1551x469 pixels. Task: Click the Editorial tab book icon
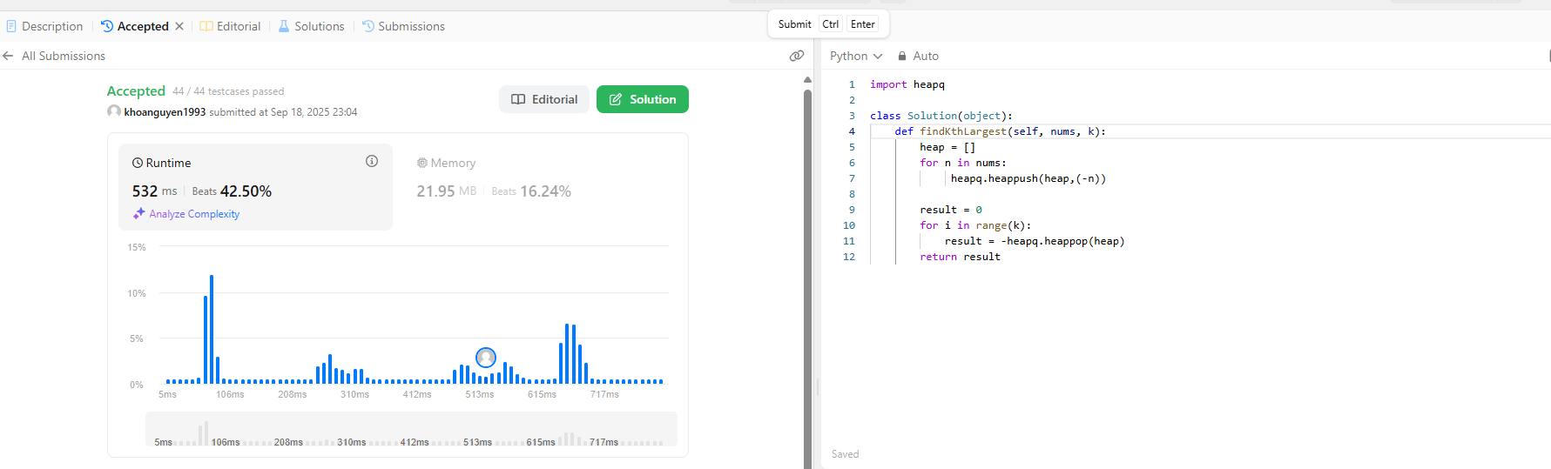coord(206,26)
